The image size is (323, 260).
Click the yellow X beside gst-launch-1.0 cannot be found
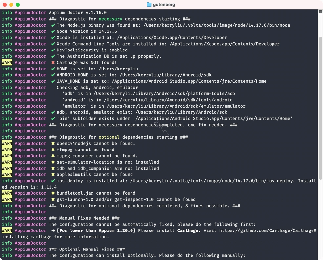coord(53,199)
